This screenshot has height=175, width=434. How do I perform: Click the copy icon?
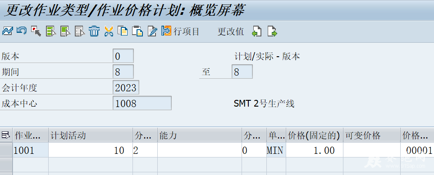123,31
